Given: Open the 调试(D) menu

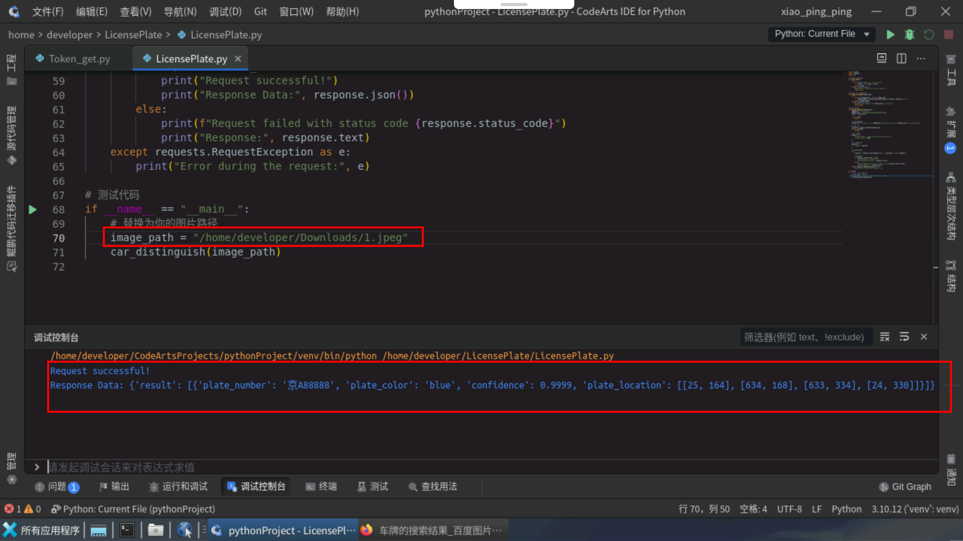Looking at the screenshot, I should pos(225,12).
